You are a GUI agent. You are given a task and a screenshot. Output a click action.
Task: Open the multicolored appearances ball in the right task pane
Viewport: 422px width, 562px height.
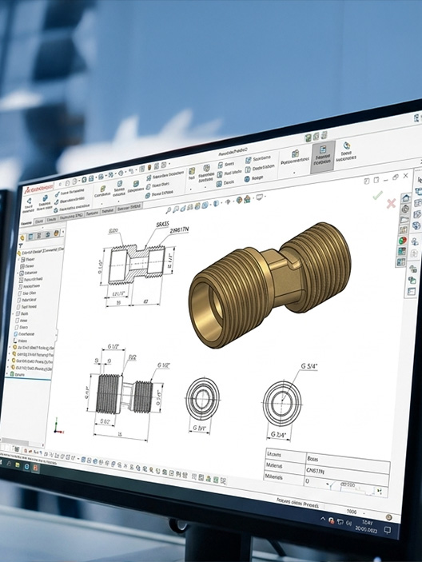coord(403,241)
